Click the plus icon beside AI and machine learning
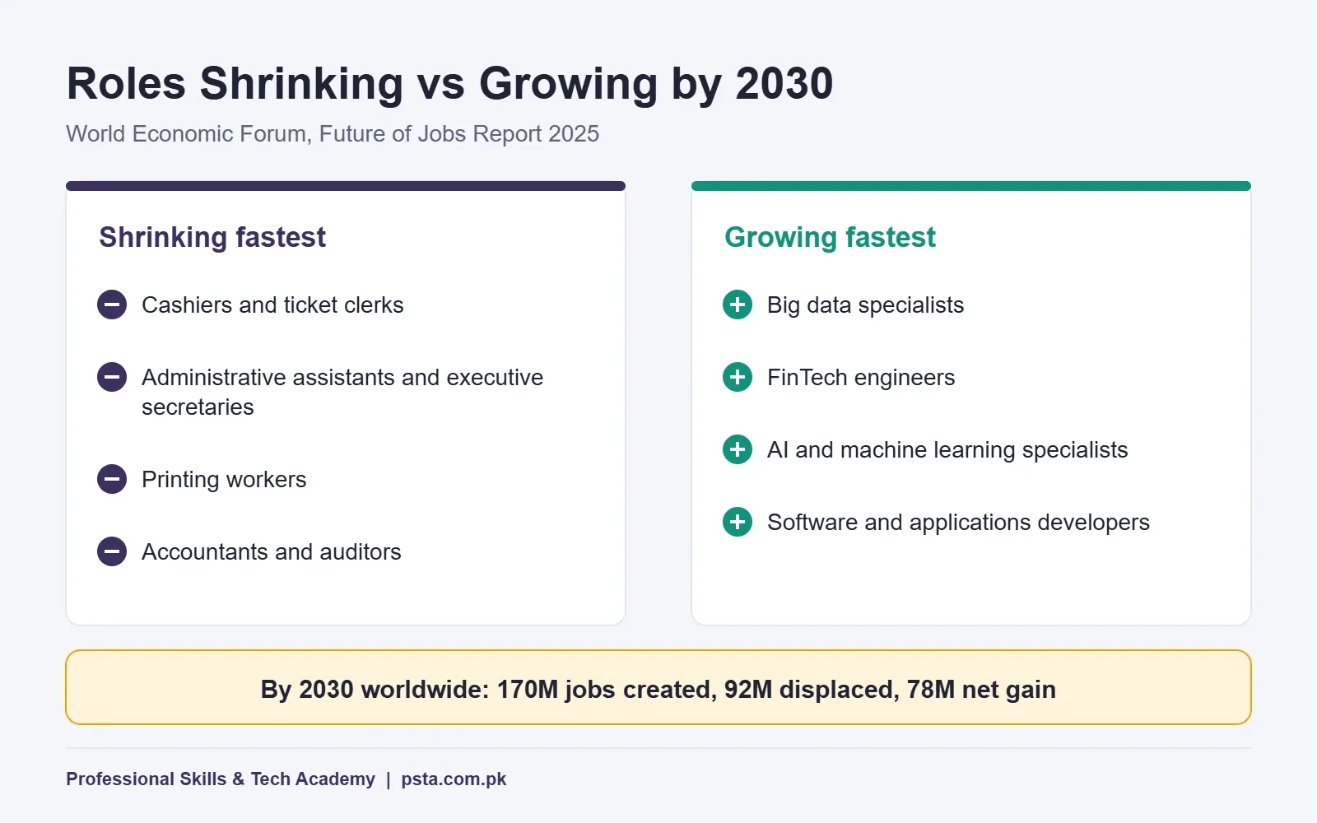The image size is (1317, 823). [738, 449]
